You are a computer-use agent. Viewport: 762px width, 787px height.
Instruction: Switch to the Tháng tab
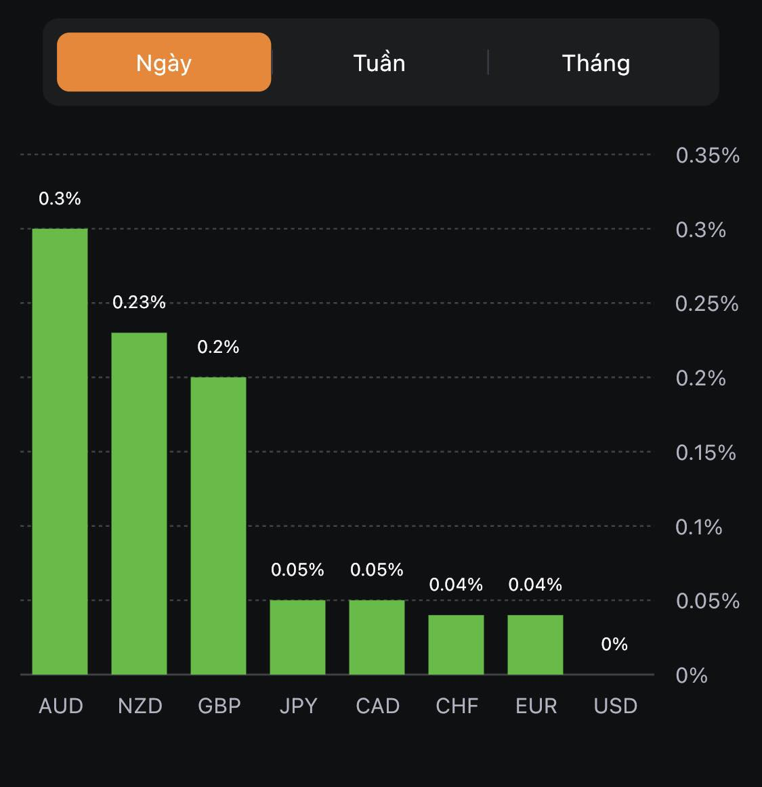[596, 63]
